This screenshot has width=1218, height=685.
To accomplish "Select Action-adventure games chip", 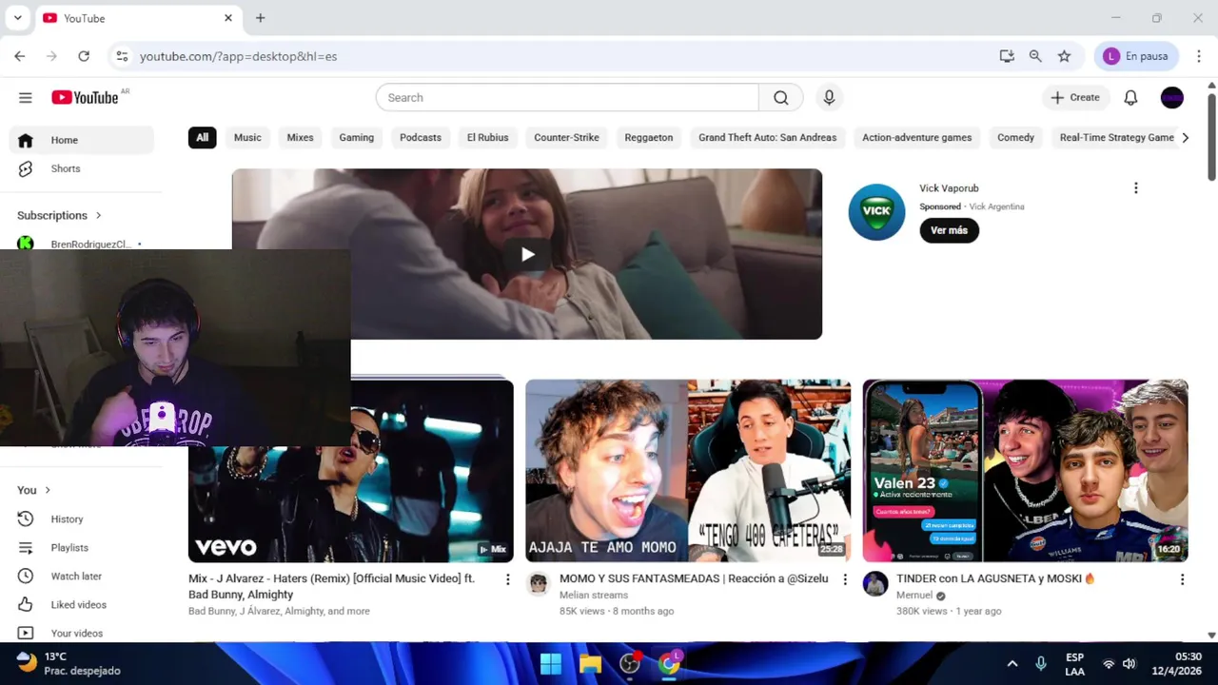I will [916, 137].
